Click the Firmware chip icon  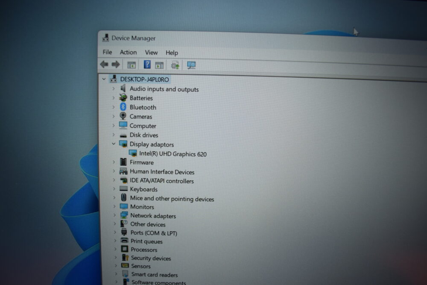[x=123, y=162]
